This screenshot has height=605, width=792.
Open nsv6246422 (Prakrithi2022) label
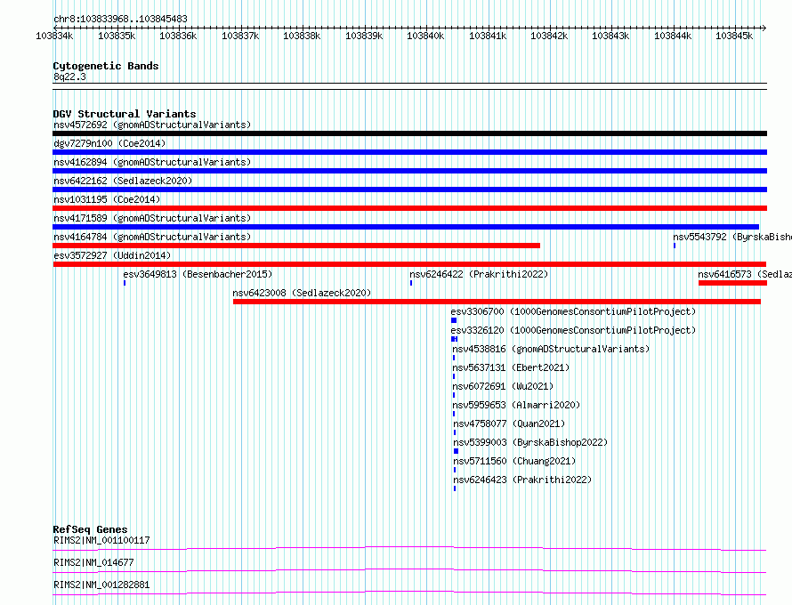coord(479,274)
